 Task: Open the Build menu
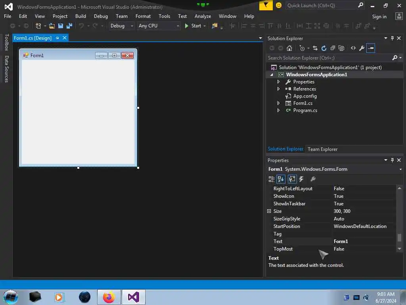point(80,16)
